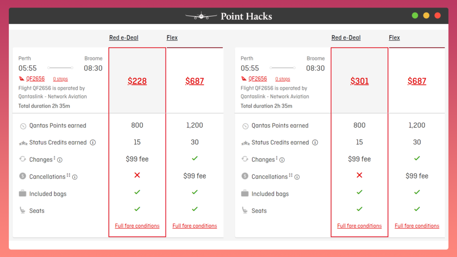Click the seat icon beside the Seats row
The height and width of the screenshot is (257, 457).
pyautogui.click(x=21, y=211)
